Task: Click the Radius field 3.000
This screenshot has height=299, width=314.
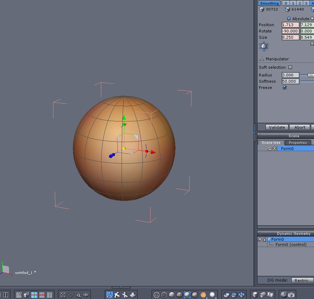Action: click(290, 75)
